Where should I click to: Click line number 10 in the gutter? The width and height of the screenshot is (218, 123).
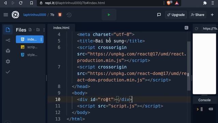[58, 99]
